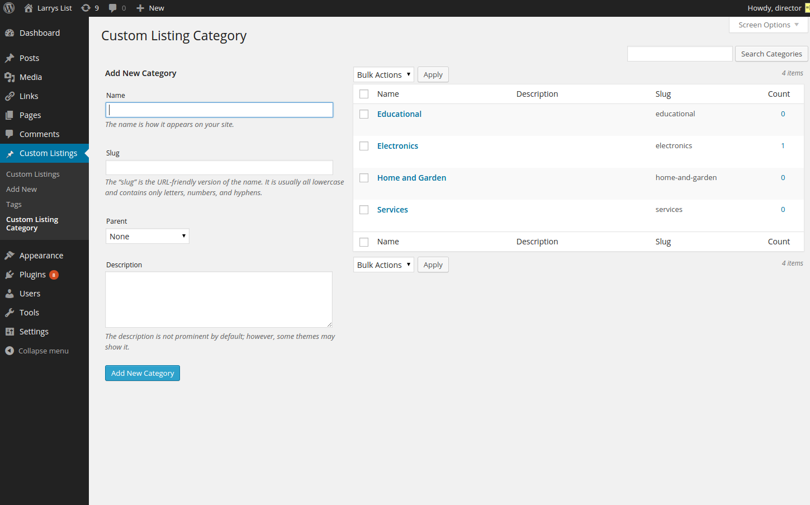Viewport: 810px width, 505px height.
Task: Check the Educational category checkbox
Action: click(x=364, y=114)
